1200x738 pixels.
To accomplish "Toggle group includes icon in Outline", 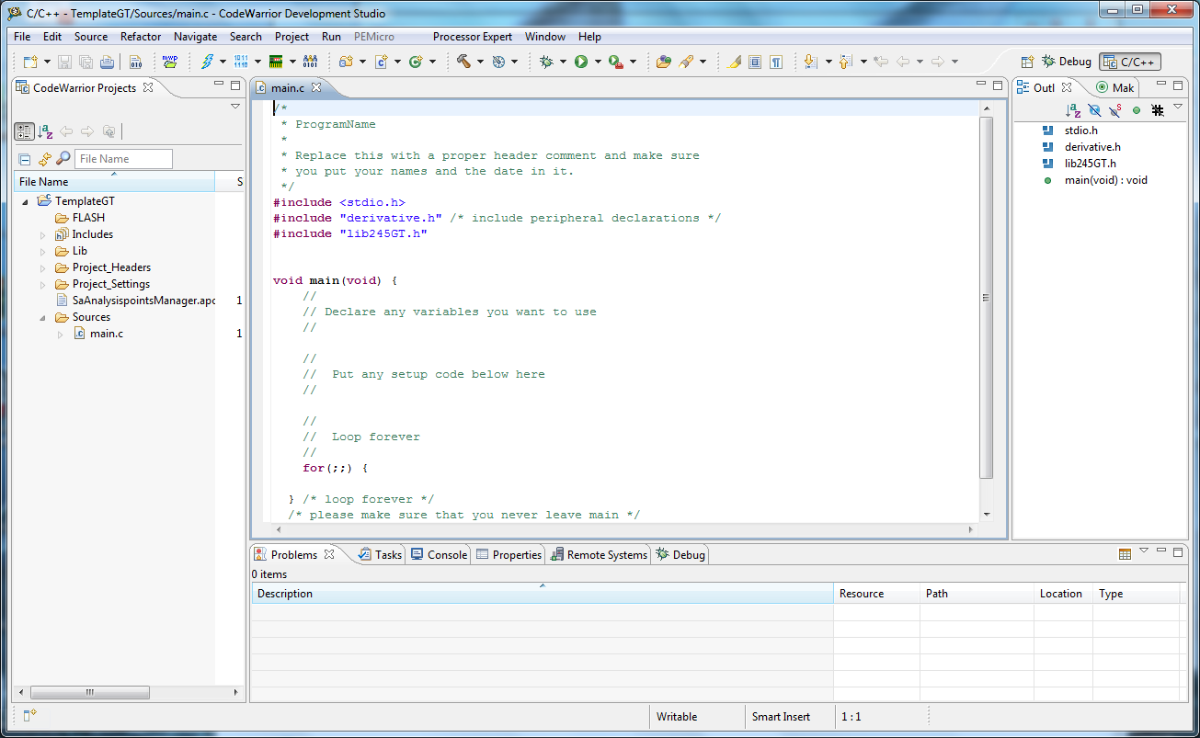I will [1158, 110].
